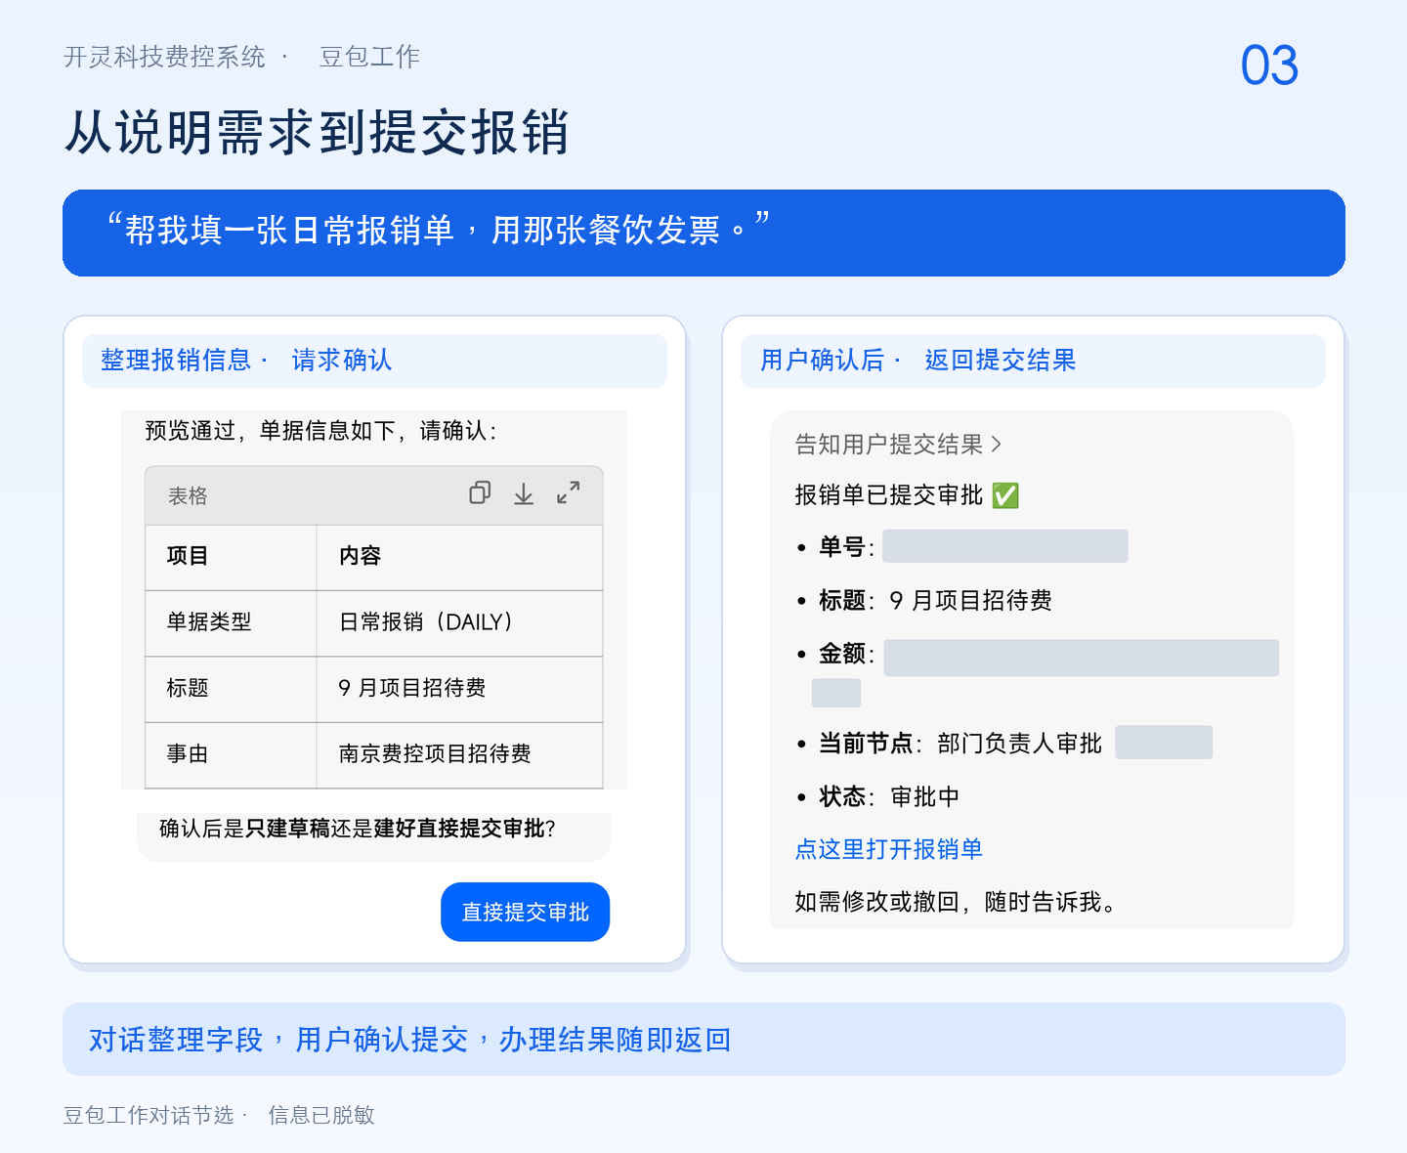Download the table with the download arrow icon
This screenshot has width=1407, height=1153.
(524, 493)
